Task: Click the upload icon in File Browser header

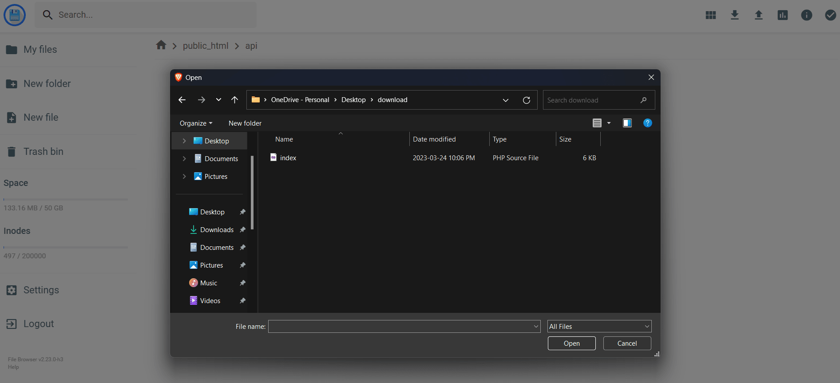Action: pos(759,15)
